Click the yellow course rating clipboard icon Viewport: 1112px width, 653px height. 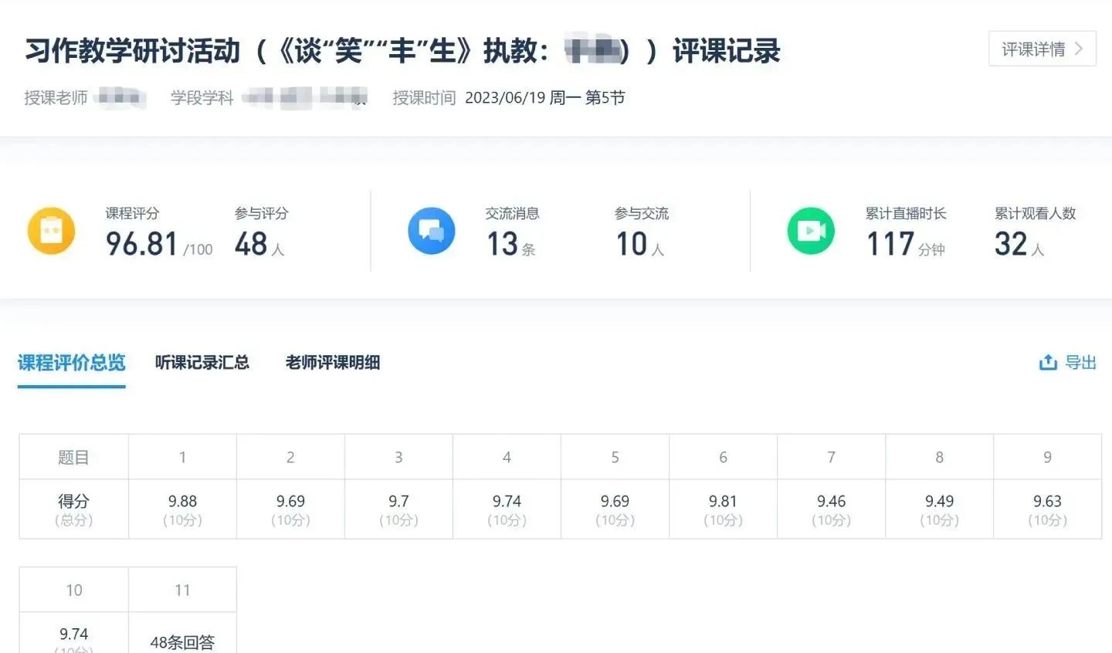coord(51,231)
